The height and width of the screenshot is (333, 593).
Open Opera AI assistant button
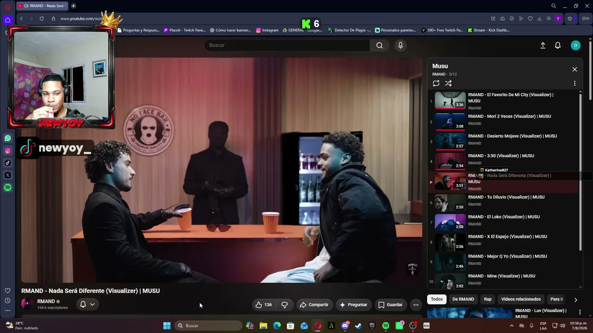(586, 18)
